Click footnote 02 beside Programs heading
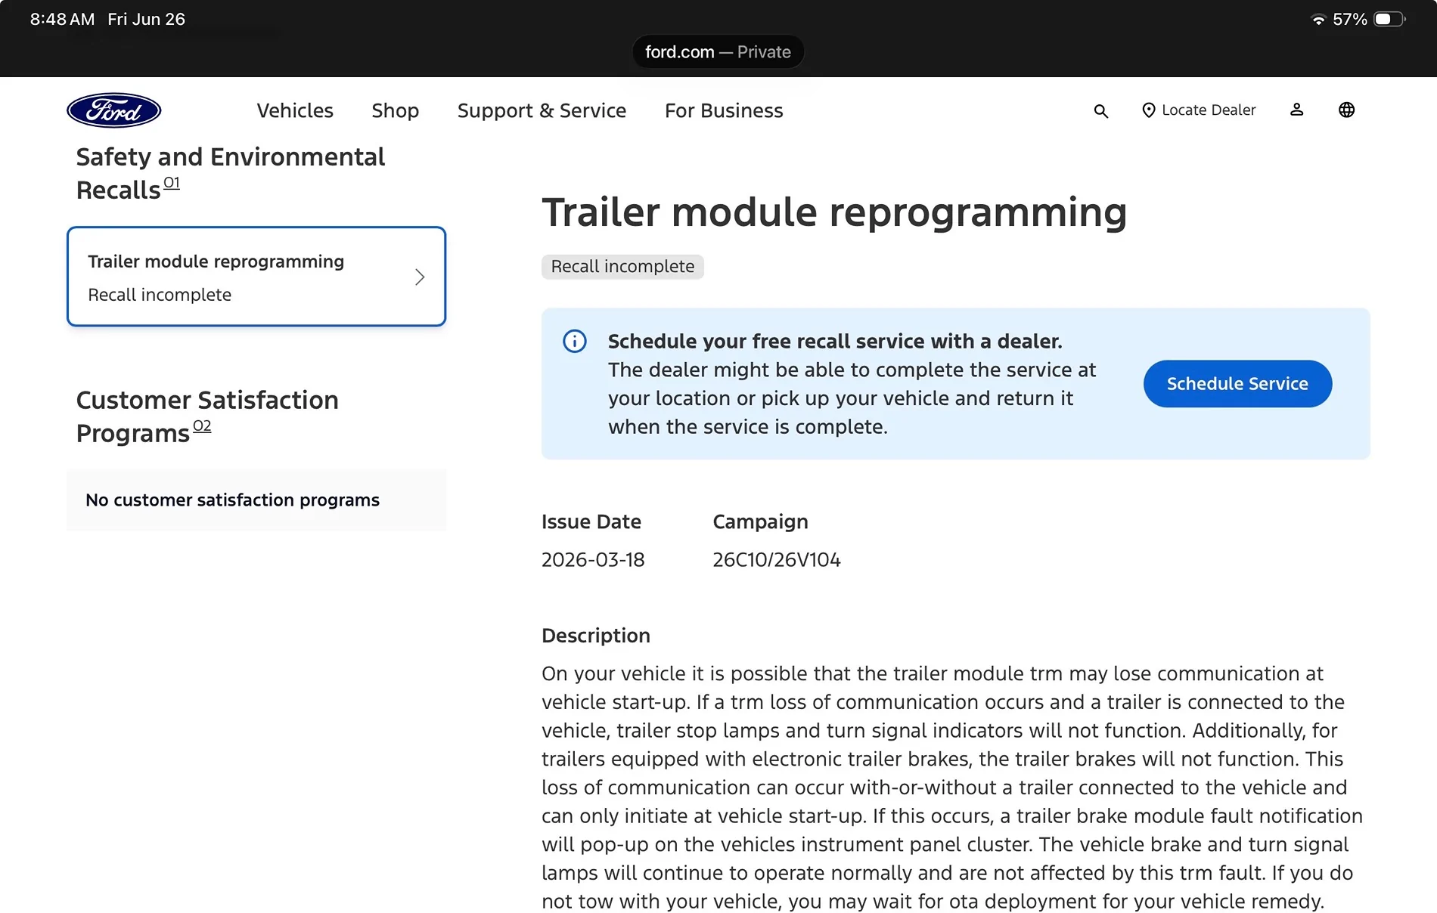Viewport: 1437px width, 913px height. [202, 426]
